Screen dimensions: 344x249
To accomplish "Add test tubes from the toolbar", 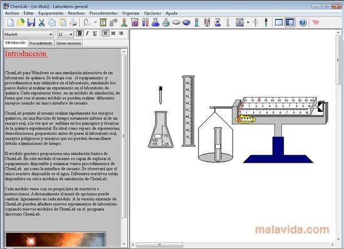I will (145, 23).
